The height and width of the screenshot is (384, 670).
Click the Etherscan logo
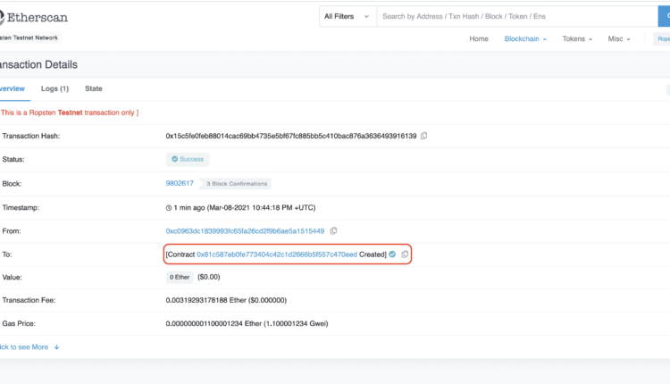[34, 17]
